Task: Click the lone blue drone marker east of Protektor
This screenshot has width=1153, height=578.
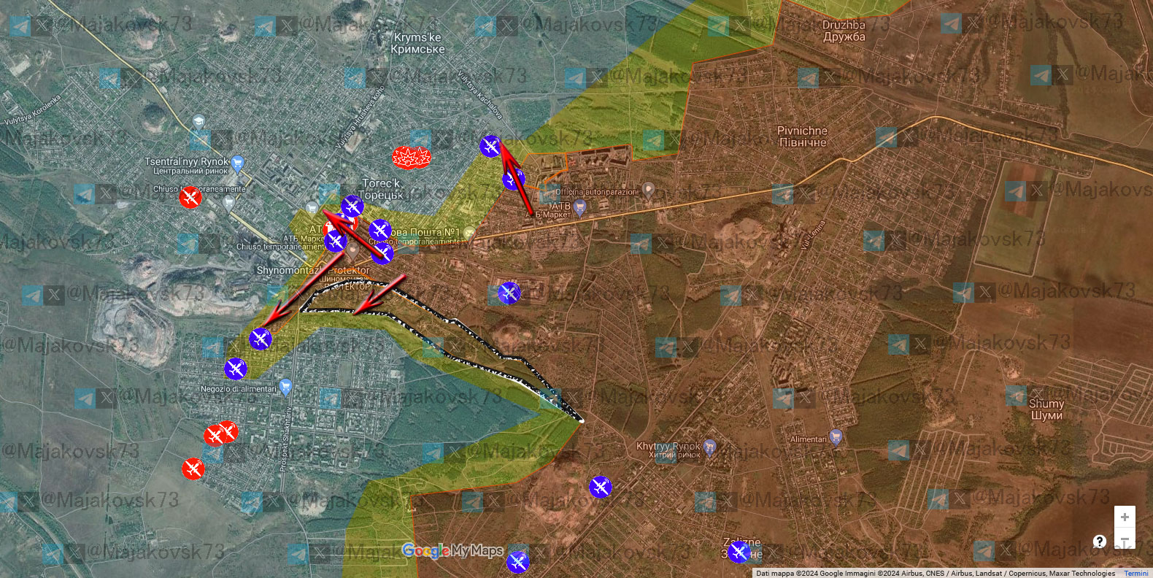Action: (x=509, y=293)
